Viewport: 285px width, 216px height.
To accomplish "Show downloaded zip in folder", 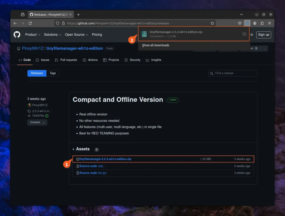I will [x=244, y=34].
